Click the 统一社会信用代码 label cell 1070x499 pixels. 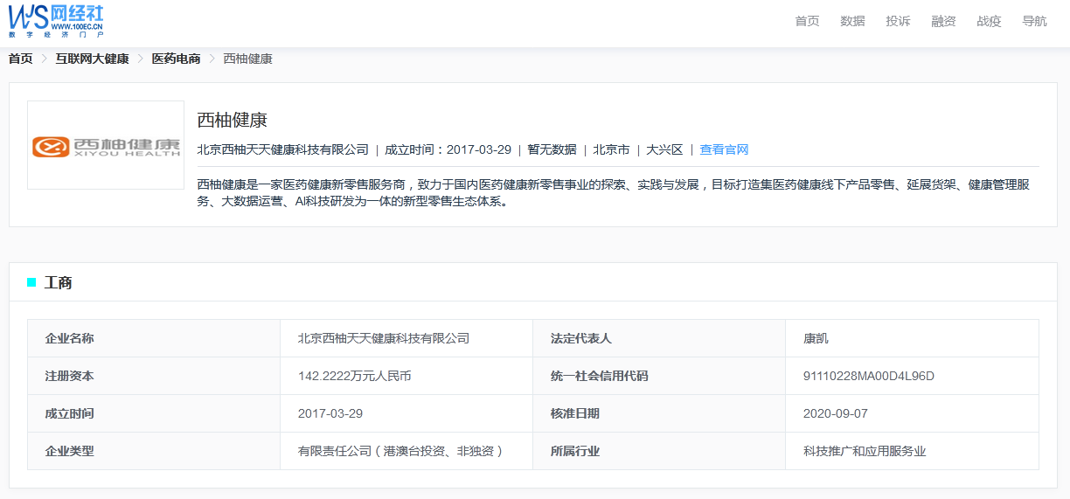point(659,376)
